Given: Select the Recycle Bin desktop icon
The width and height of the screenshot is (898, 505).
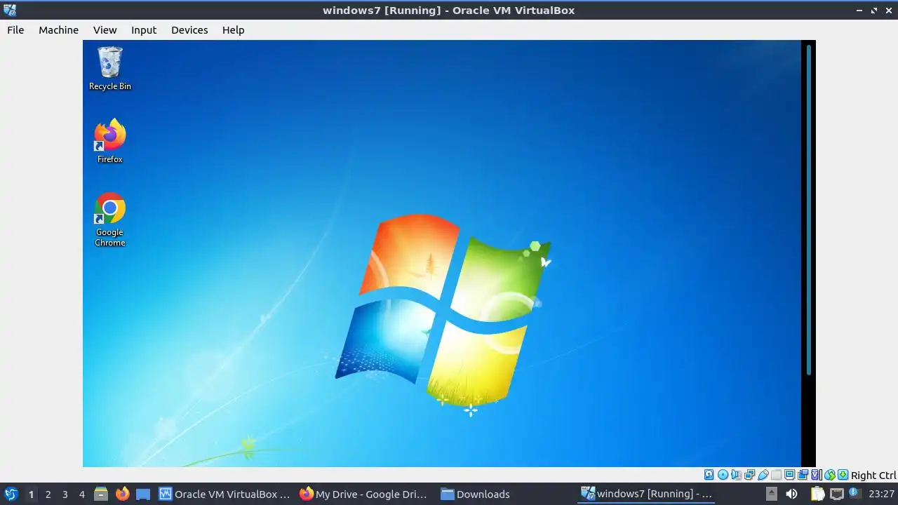Looking at the screenshot, I should click(x=110, y=69).
